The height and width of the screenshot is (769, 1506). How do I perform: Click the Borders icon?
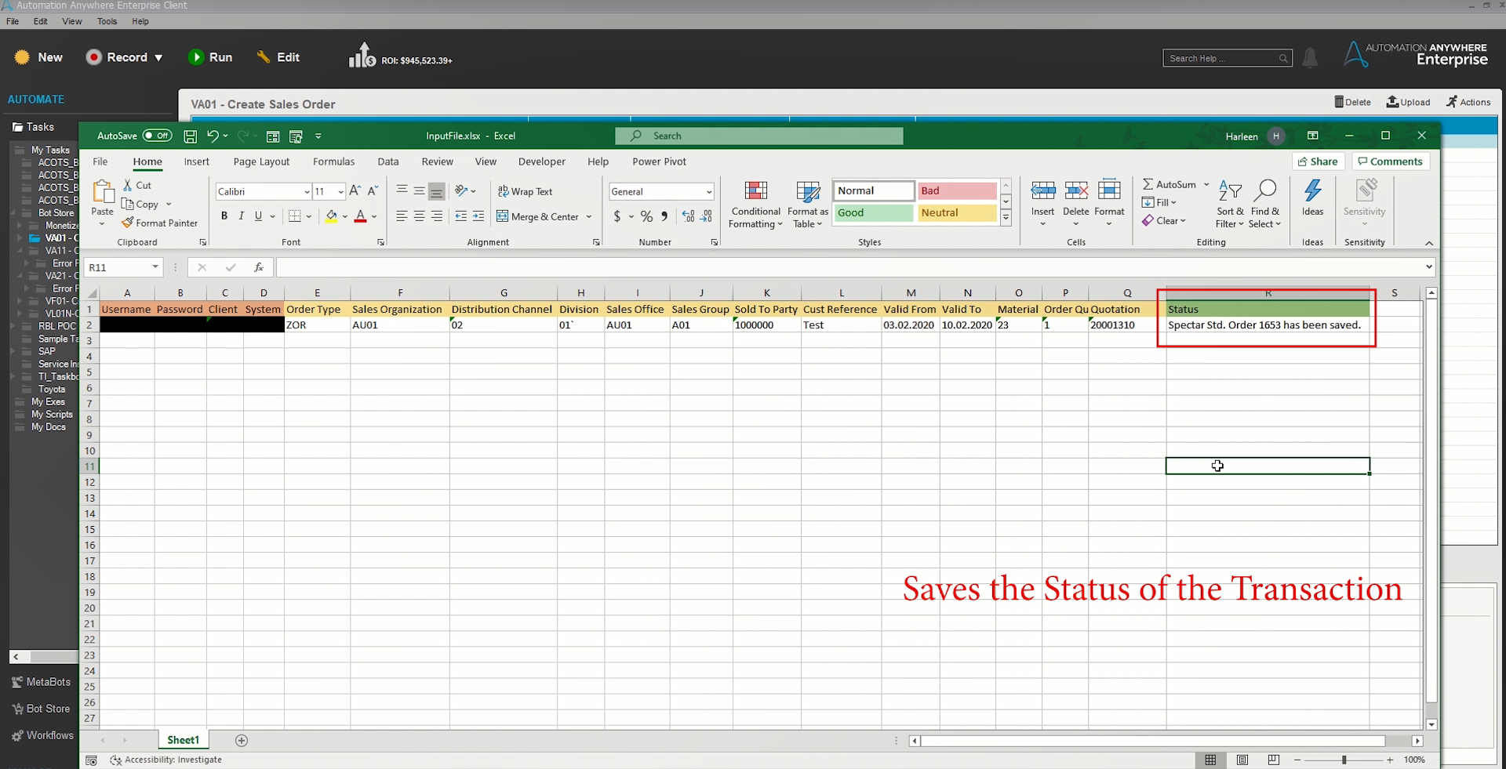coord(295,216)
